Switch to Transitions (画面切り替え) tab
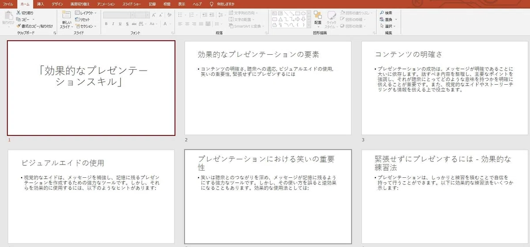 (x=80, y=4)
